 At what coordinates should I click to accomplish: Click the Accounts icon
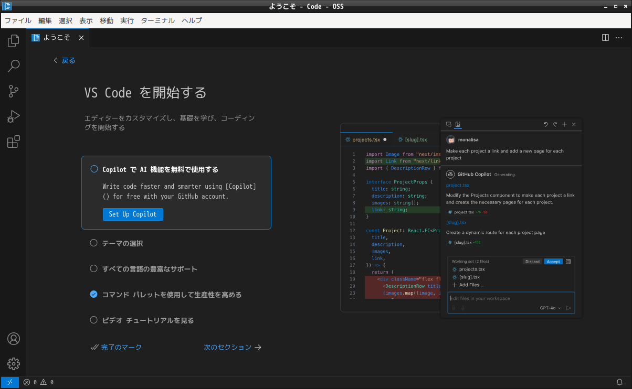14,339
